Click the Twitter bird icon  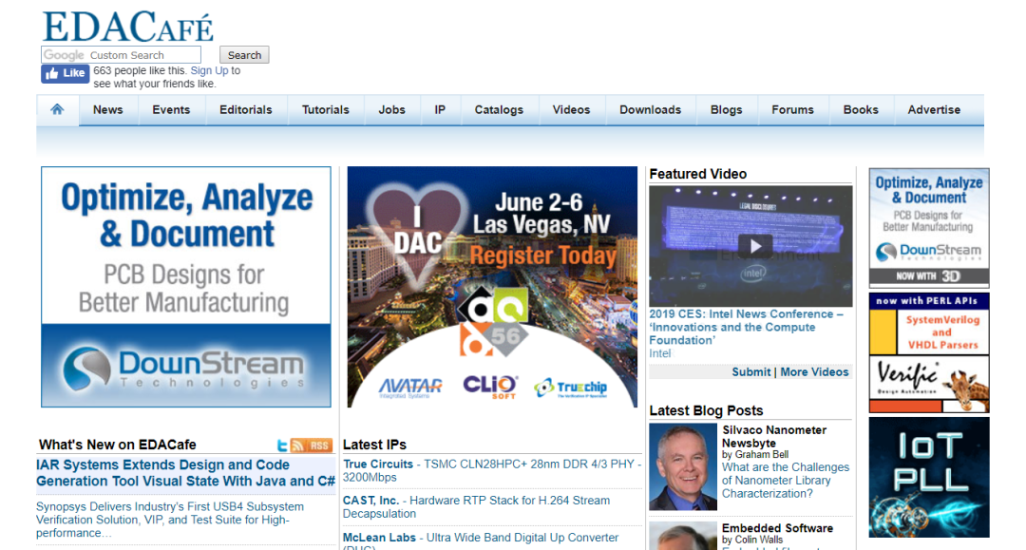coord(282,446)
